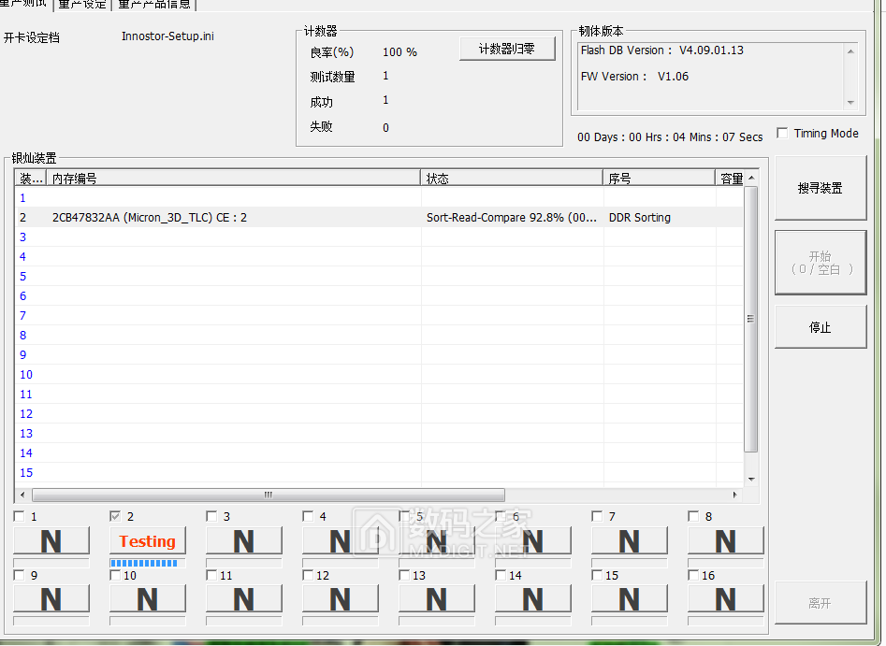Click the N status icon for port 16
The width and height of the screenshot is (886, 646).
coord(725,599)
